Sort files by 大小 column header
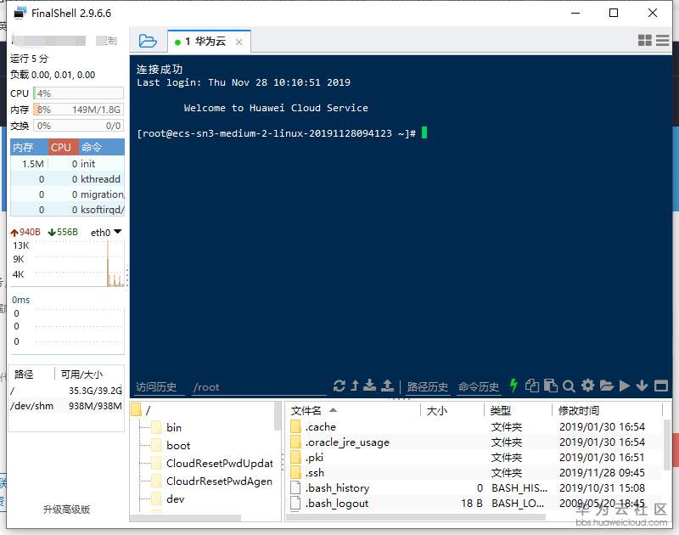Screen dimensions: 679x535 pos(452,410)
